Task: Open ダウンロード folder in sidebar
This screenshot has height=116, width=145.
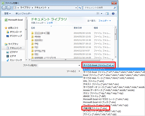Action: click(14, 32)
